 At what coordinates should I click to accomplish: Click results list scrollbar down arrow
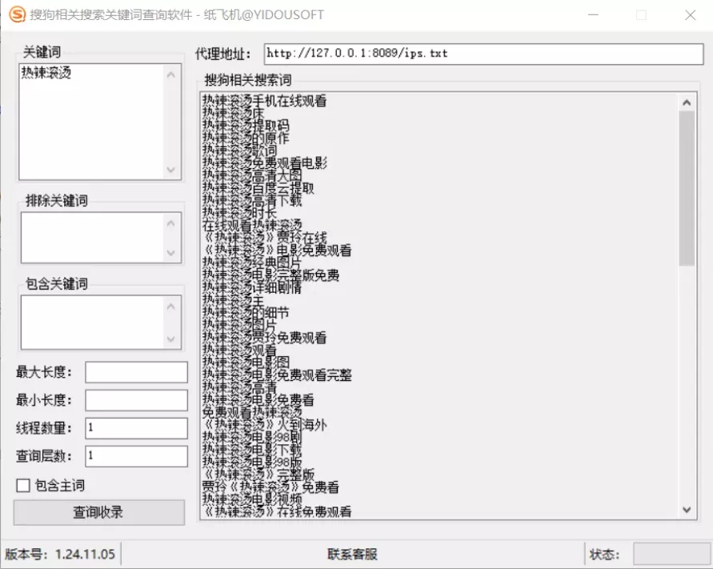pyautogui.click(x=687, y=510)
